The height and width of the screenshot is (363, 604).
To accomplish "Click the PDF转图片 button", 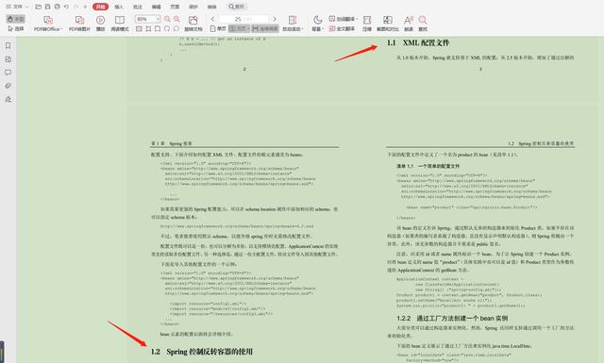I will tap(79, 24).
